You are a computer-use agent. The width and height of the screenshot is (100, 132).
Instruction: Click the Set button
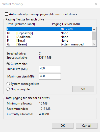point(83,89)
